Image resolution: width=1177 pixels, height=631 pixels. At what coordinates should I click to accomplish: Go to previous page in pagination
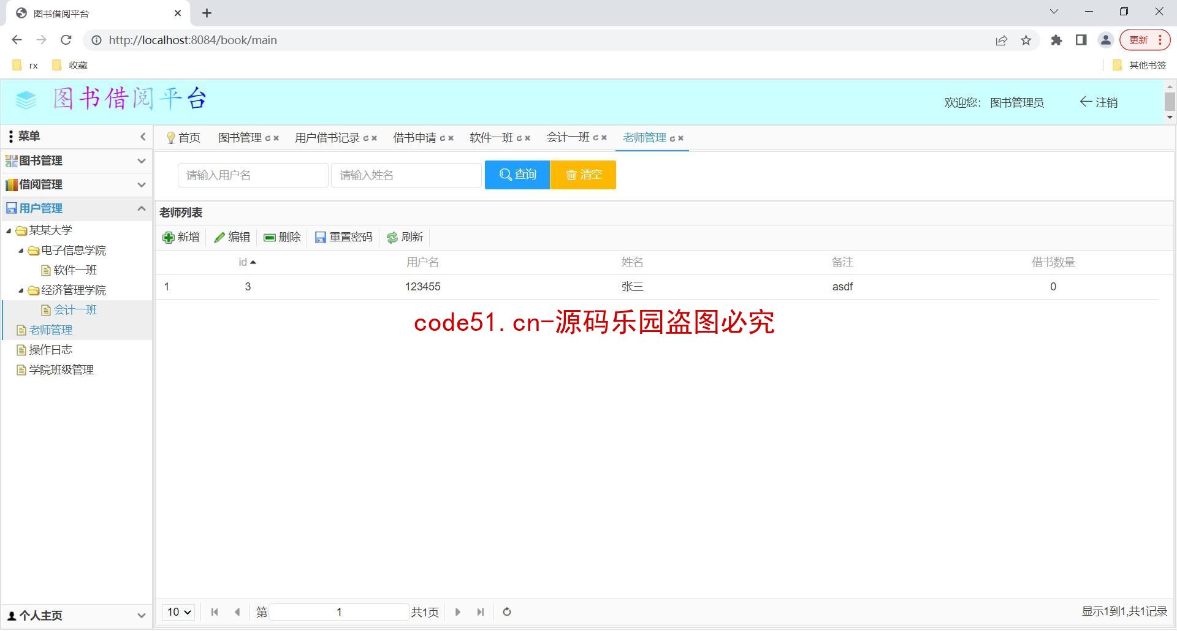237,613
